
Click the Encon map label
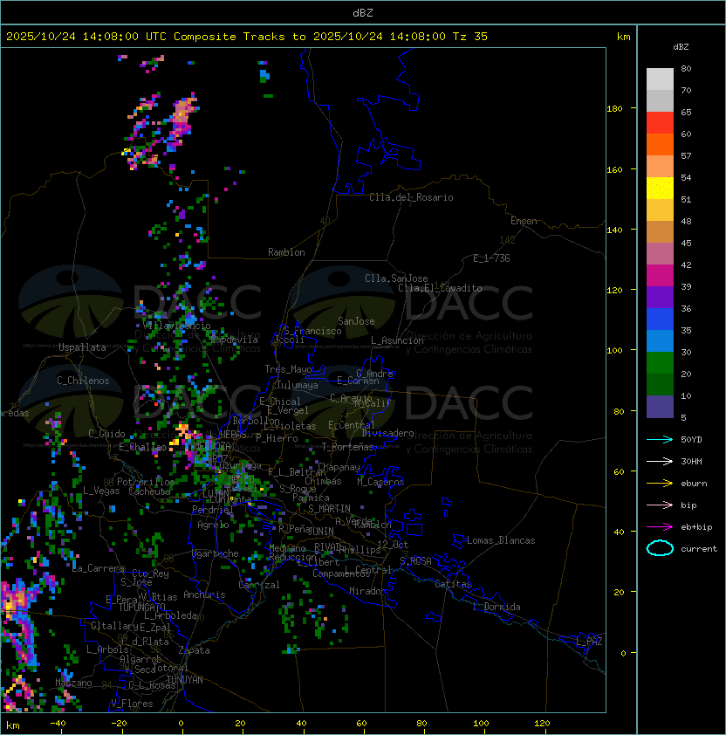pos(524,221)
